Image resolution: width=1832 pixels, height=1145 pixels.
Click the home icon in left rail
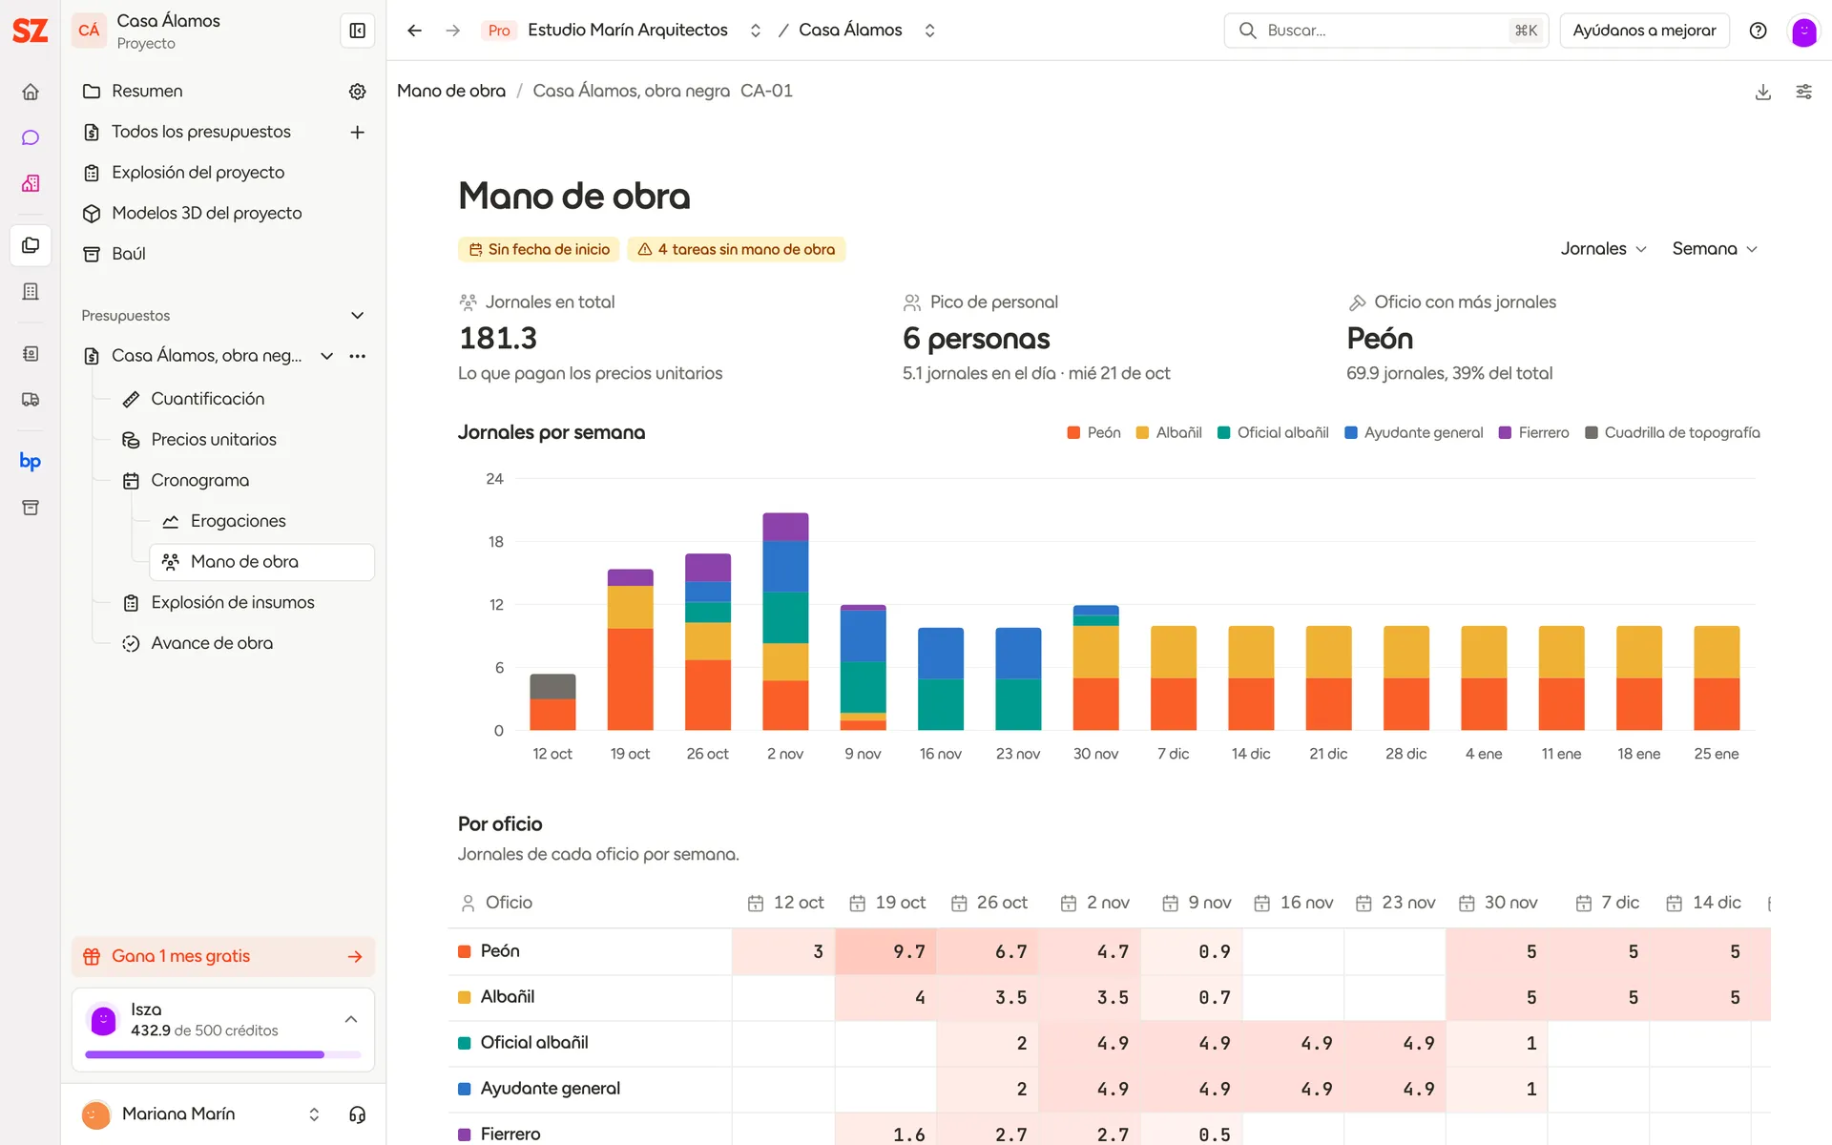[x=31, y=92]
